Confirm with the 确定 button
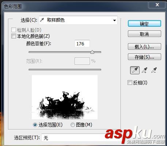This screenshot has width=167, height=146. coord(144,24)
